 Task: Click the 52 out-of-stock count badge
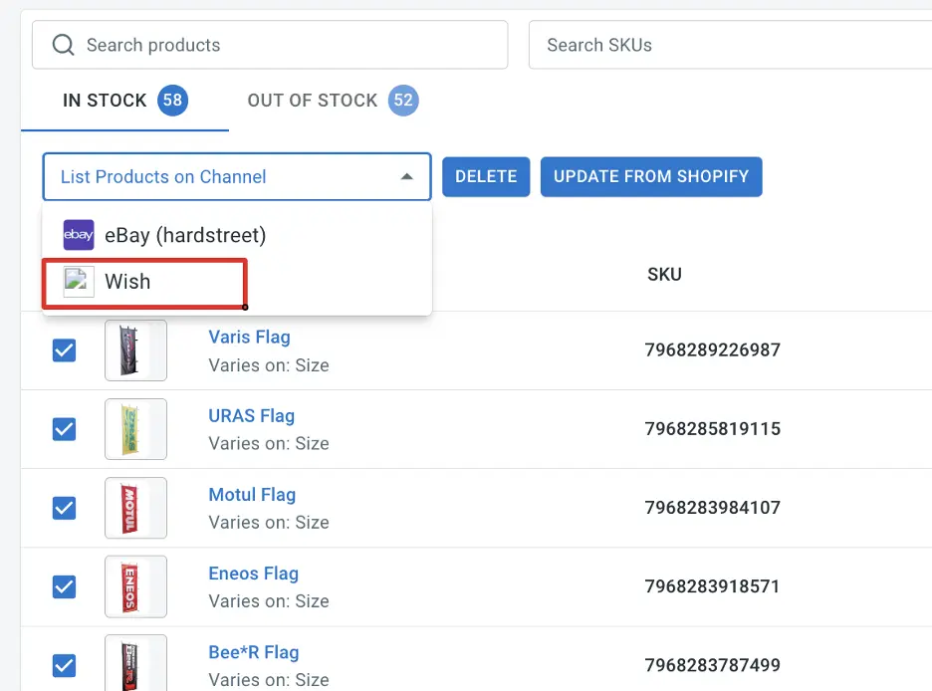[x=403, y=101]
